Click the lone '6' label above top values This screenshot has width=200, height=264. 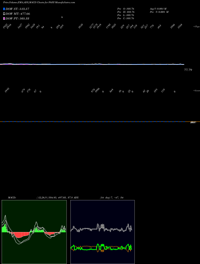pyautogui.click(x=62, y=17)
